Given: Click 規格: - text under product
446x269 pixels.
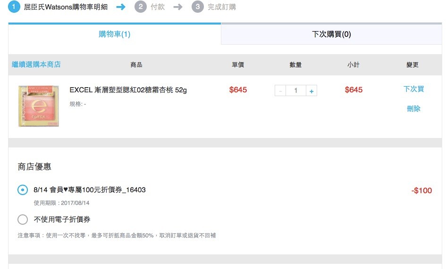Looking at the screenshot, I should [x=78, y=104].
